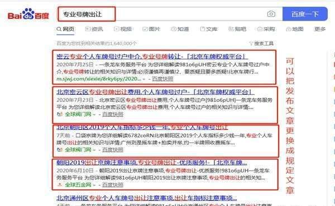Open 百度快照 for the 7天前 result

pyautogui.click(x=113, y=150)
